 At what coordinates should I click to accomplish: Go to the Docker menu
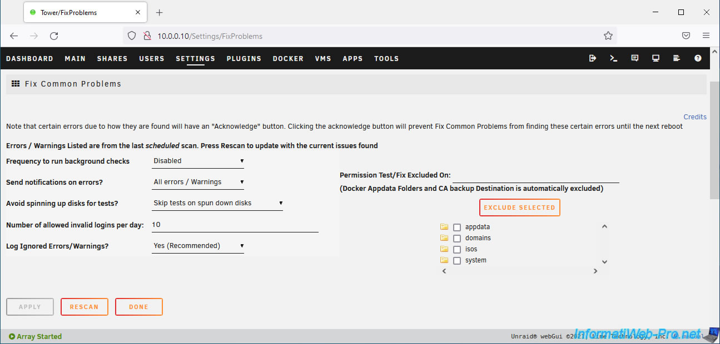click(x=288, y=58)
